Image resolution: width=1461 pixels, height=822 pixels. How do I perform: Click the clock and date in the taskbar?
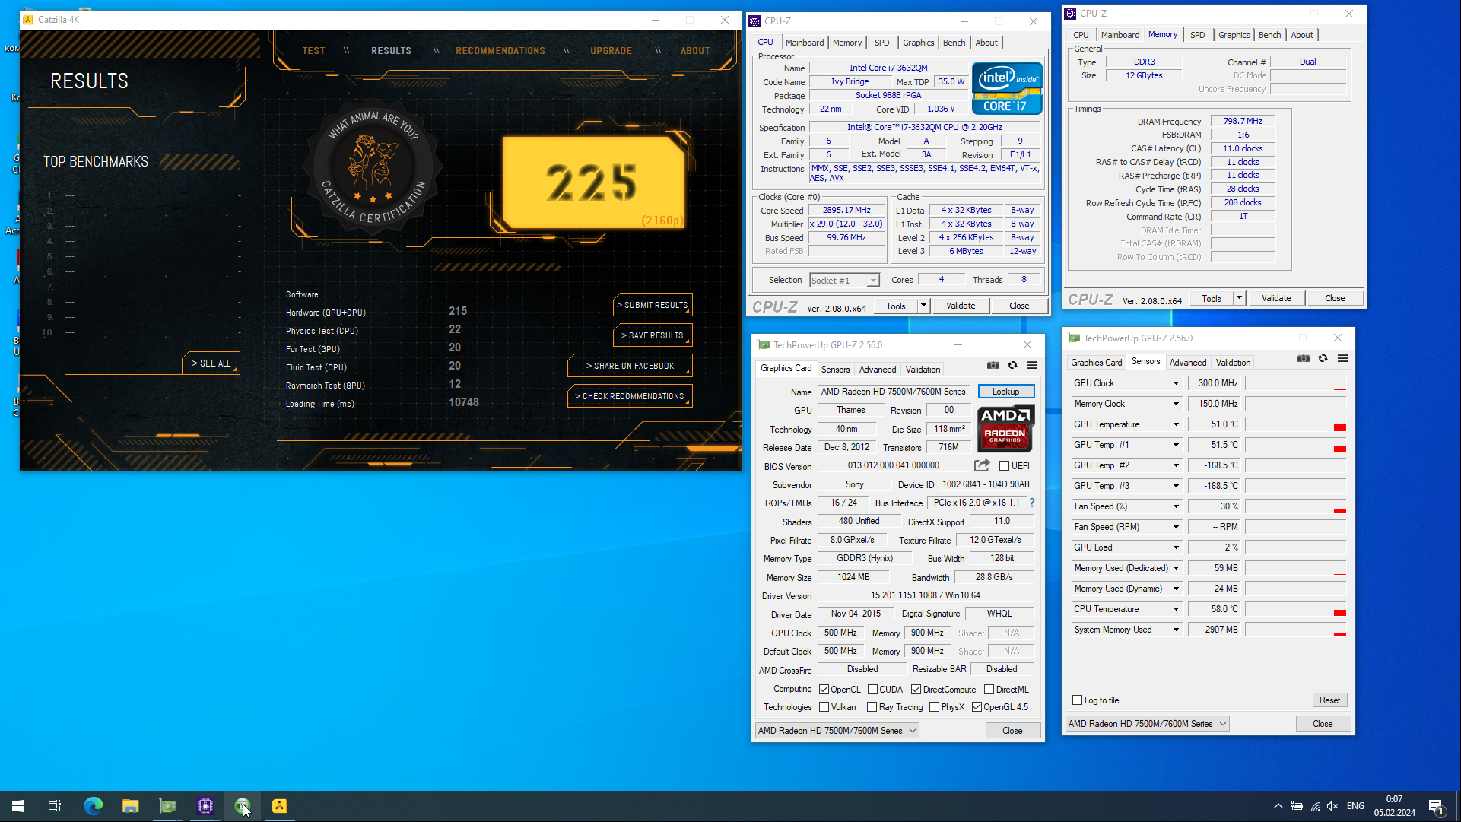click(x=1394, y=806)
